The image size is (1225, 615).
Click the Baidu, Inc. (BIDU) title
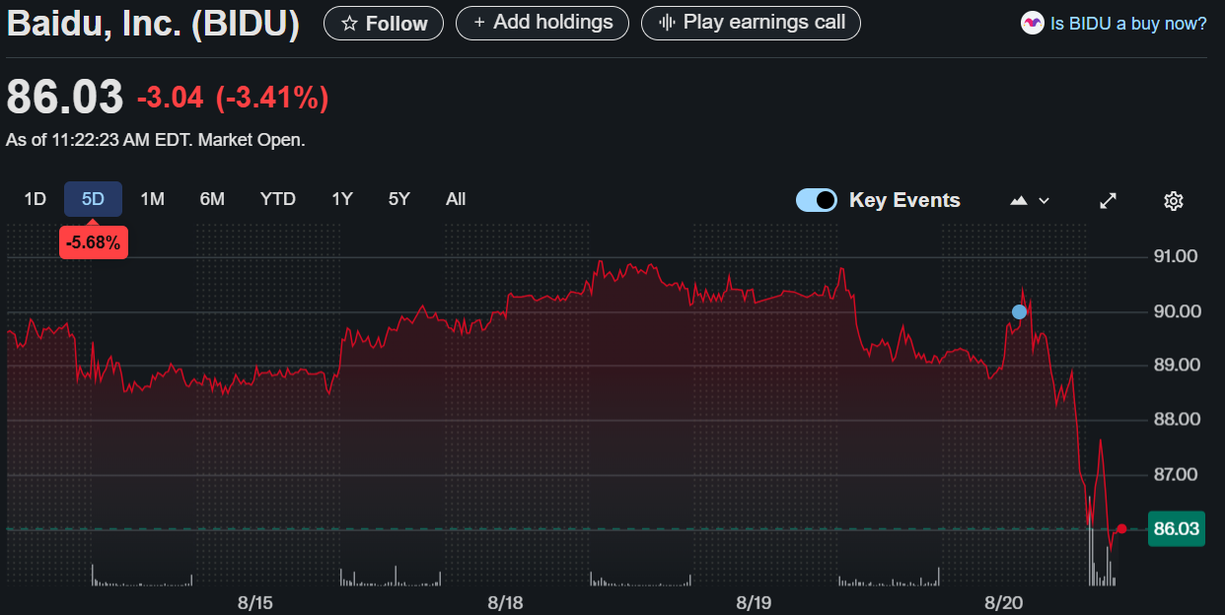click(153, 24)
